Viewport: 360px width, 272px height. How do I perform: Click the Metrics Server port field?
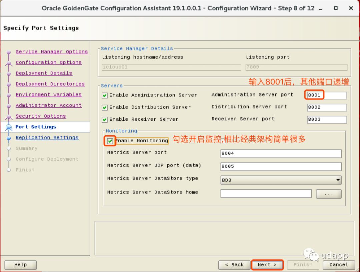(281, 154)
